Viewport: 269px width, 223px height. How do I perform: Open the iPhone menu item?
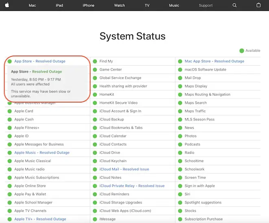pos(88,5)
